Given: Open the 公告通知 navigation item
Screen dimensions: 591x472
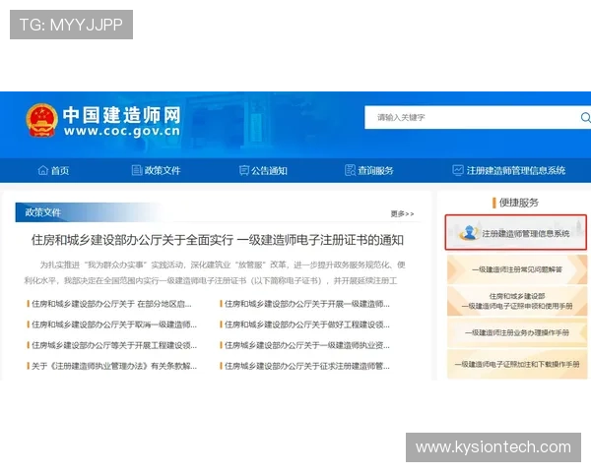Looking at the screenshot, I should click(263, 170).
